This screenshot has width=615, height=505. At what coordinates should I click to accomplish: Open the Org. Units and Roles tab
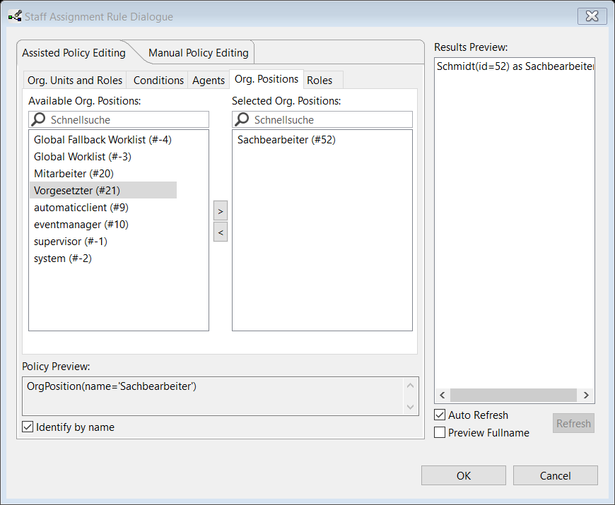(75, 81)
